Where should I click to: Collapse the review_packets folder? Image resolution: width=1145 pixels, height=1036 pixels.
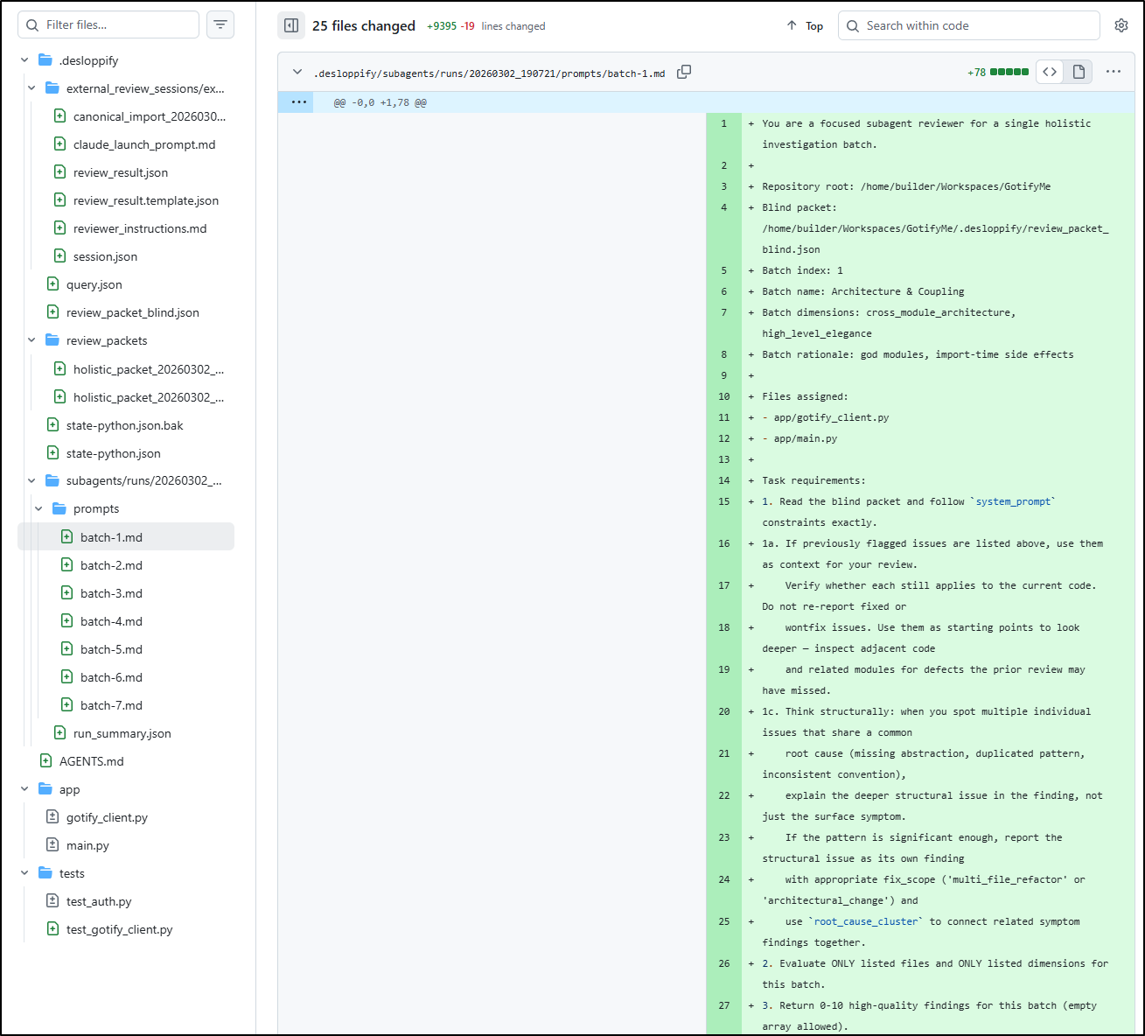click(x=31, y=340)
